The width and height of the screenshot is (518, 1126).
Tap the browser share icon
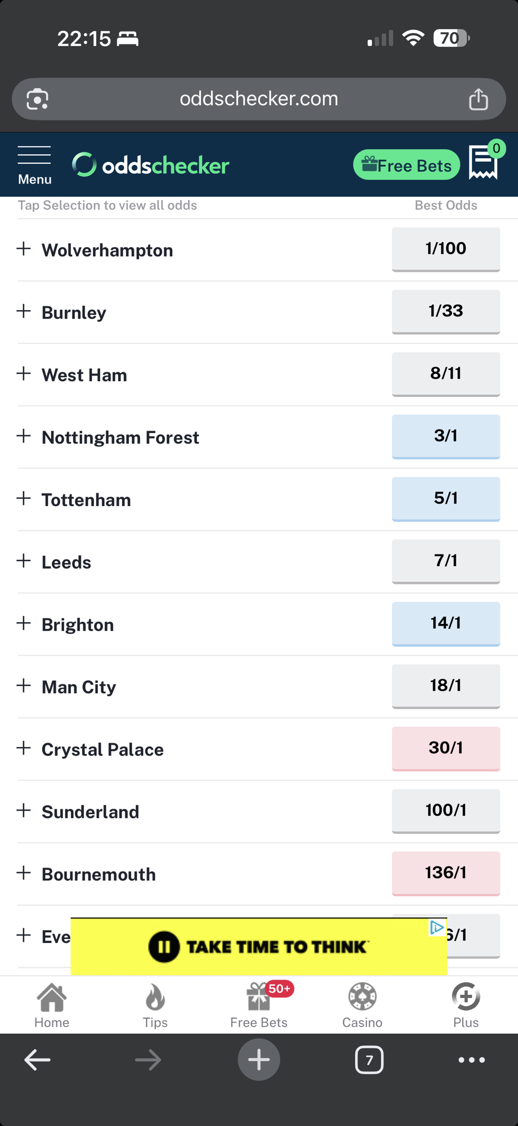tap(479, 99)
